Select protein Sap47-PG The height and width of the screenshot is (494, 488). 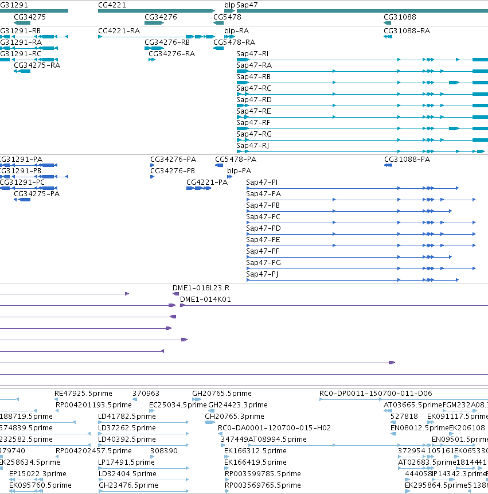263,263
